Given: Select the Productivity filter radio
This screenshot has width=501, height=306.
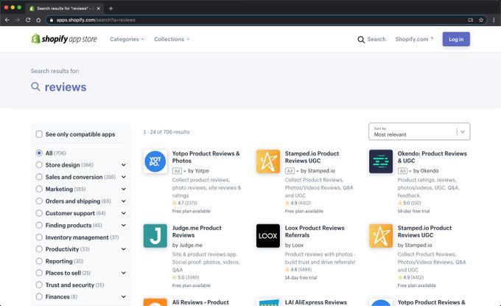Looking at the screenshot, I should [x=39, y=248].
